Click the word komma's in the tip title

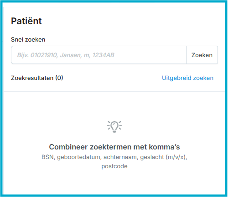164,147
